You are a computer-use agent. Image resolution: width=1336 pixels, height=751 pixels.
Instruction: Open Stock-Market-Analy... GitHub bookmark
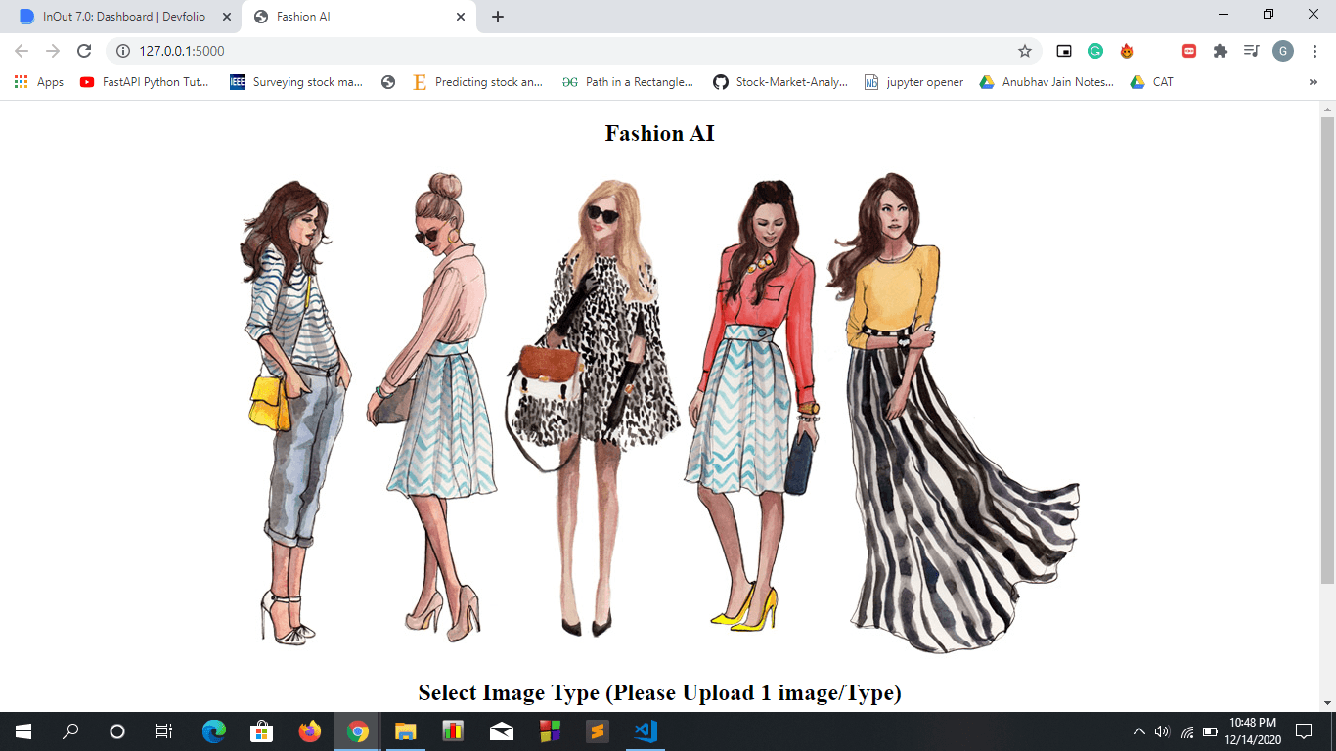pyautogui.click(x=780, y=82)
